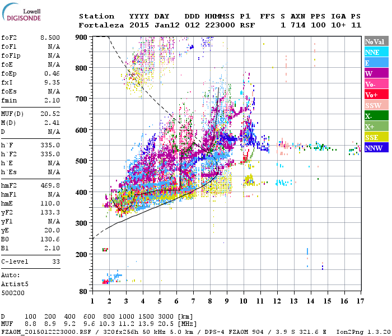Click the yF2 value 133.3
This screenshot has width=392, height=336.
click(x=50, y=212)
